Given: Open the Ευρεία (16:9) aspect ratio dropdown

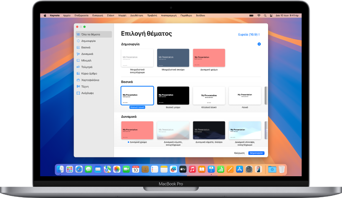Looking at the screenshot, I should tap(249, 34).
